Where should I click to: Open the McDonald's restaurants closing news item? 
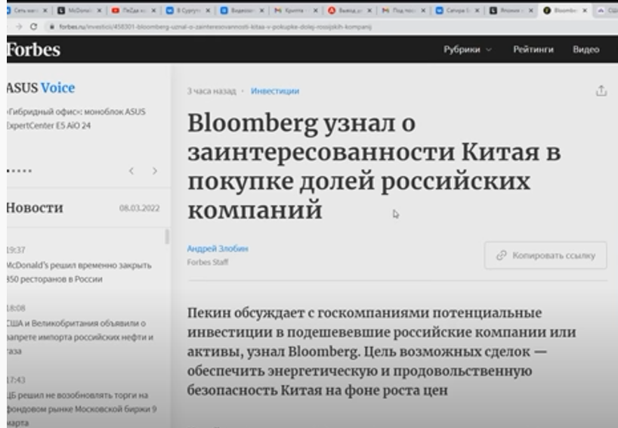79,272
